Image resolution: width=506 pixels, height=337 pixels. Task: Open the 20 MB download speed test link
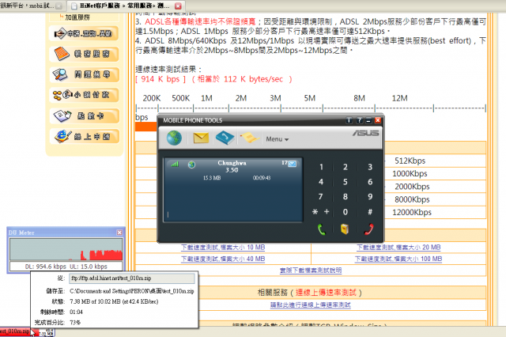398,248
